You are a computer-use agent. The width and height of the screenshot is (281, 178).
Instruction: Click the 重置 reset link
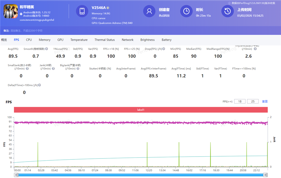(265, 101)
